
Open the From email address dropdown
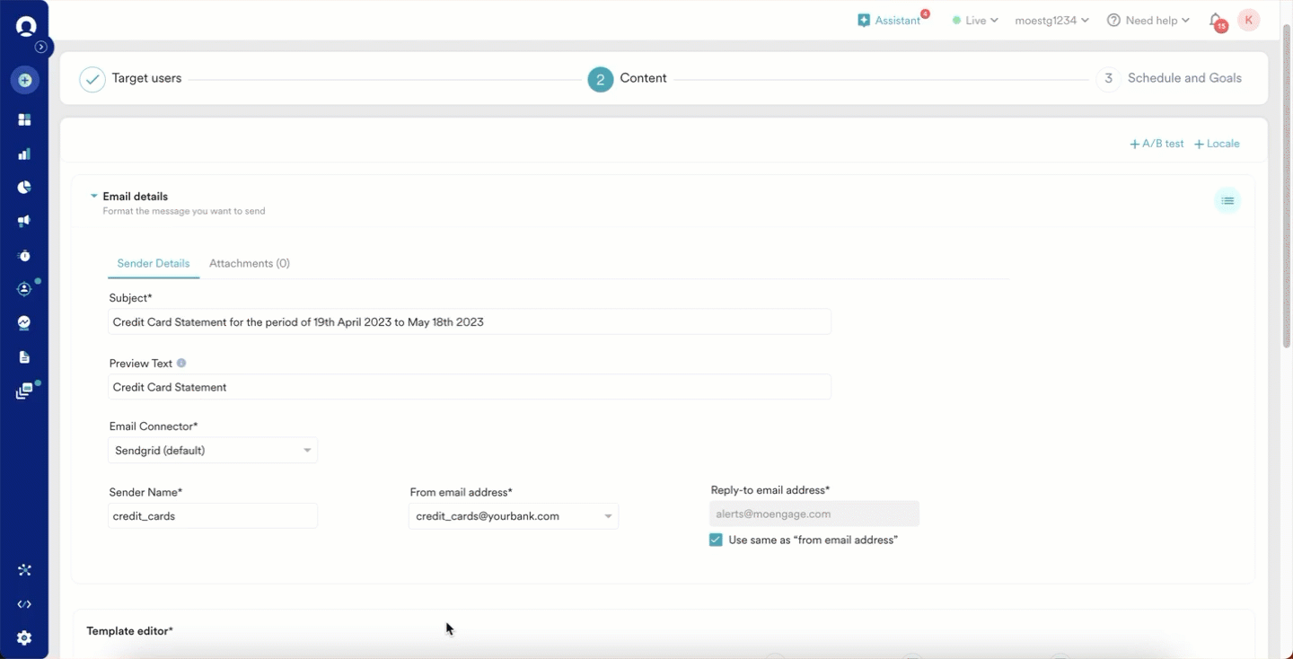tap(514, 516)
